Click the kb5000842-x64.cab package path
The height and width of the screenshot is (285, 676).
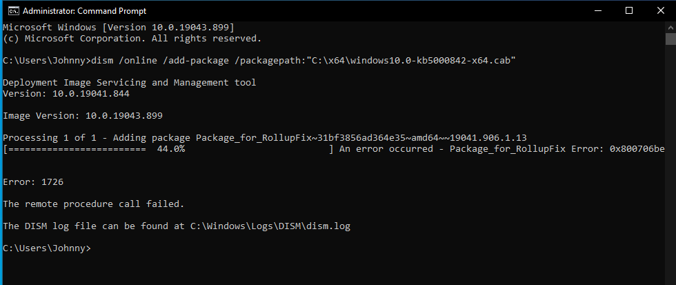(412, 61)
